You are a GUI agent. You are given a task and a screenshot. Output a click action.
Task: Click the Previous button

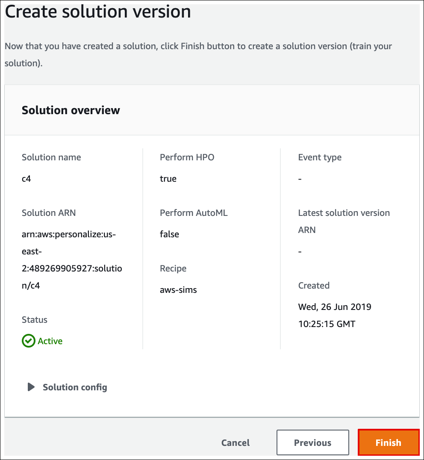coord(312,442)
